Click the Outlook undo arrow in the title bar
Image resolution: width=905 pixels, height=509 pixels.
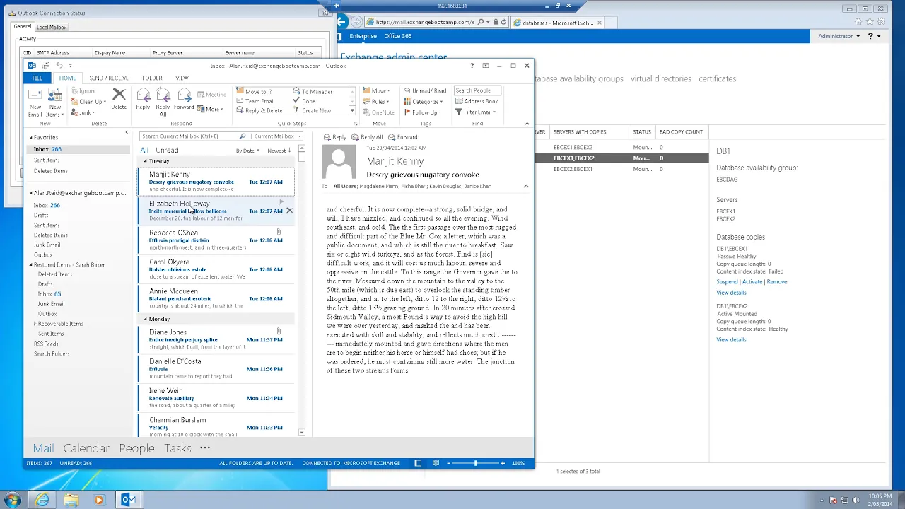(59, 66)
